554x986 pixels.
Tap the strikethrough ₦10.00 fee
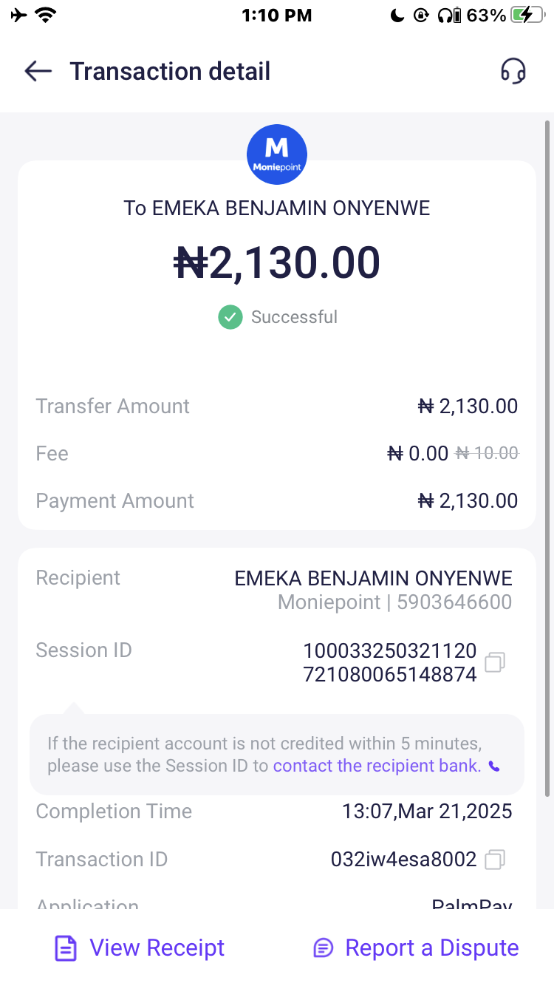[x=487, y=453]
